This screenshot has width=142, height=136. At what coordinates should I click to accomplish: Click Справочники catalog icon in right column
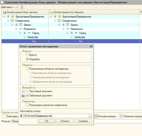59,21
